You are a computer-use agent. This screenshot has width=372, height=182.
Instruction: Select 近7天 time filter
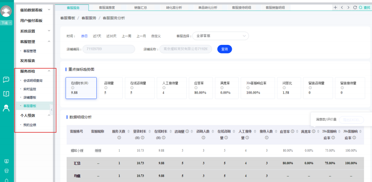tap(97, 36)
